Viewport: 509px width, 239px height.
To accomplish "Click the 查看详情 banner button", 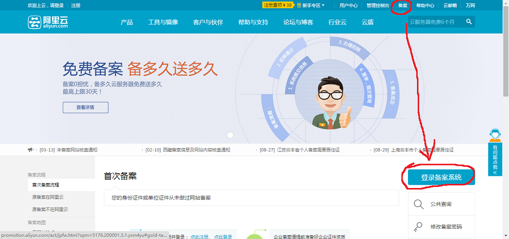I will point(85,107).
